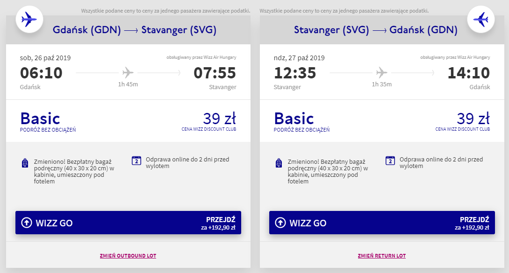Click the outbound 39 zł Wizz Discount Club price
The image size is (509, 273).
click(x=219, y=119)
